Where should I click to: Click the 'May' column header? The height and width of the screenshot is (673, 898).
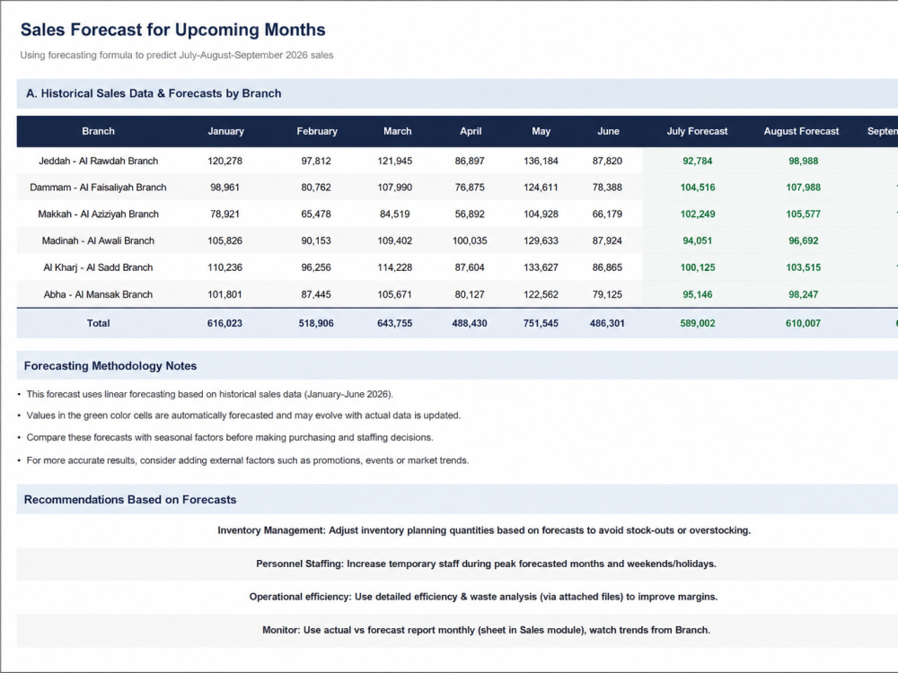pos(541,131)
